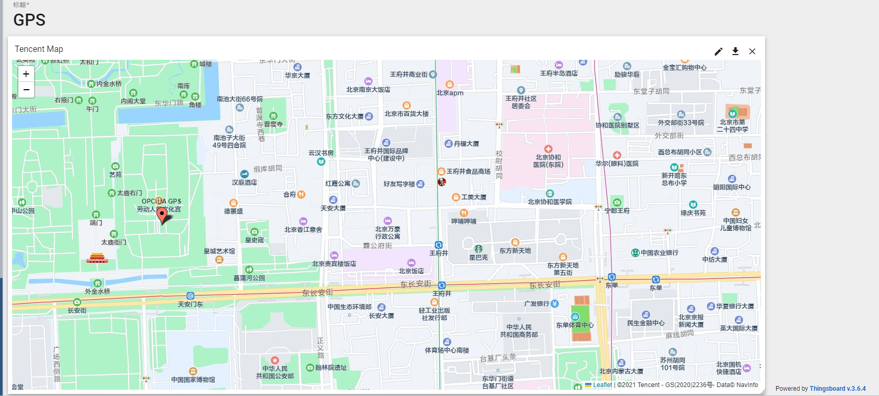Click the 金宝汇购物中心 label
The image size is (879, 396).
(x=685, y=68)
